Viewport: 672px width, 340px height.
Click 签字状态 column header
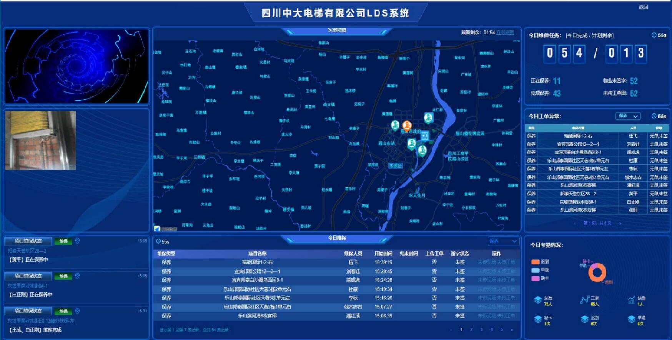point(460,253)
